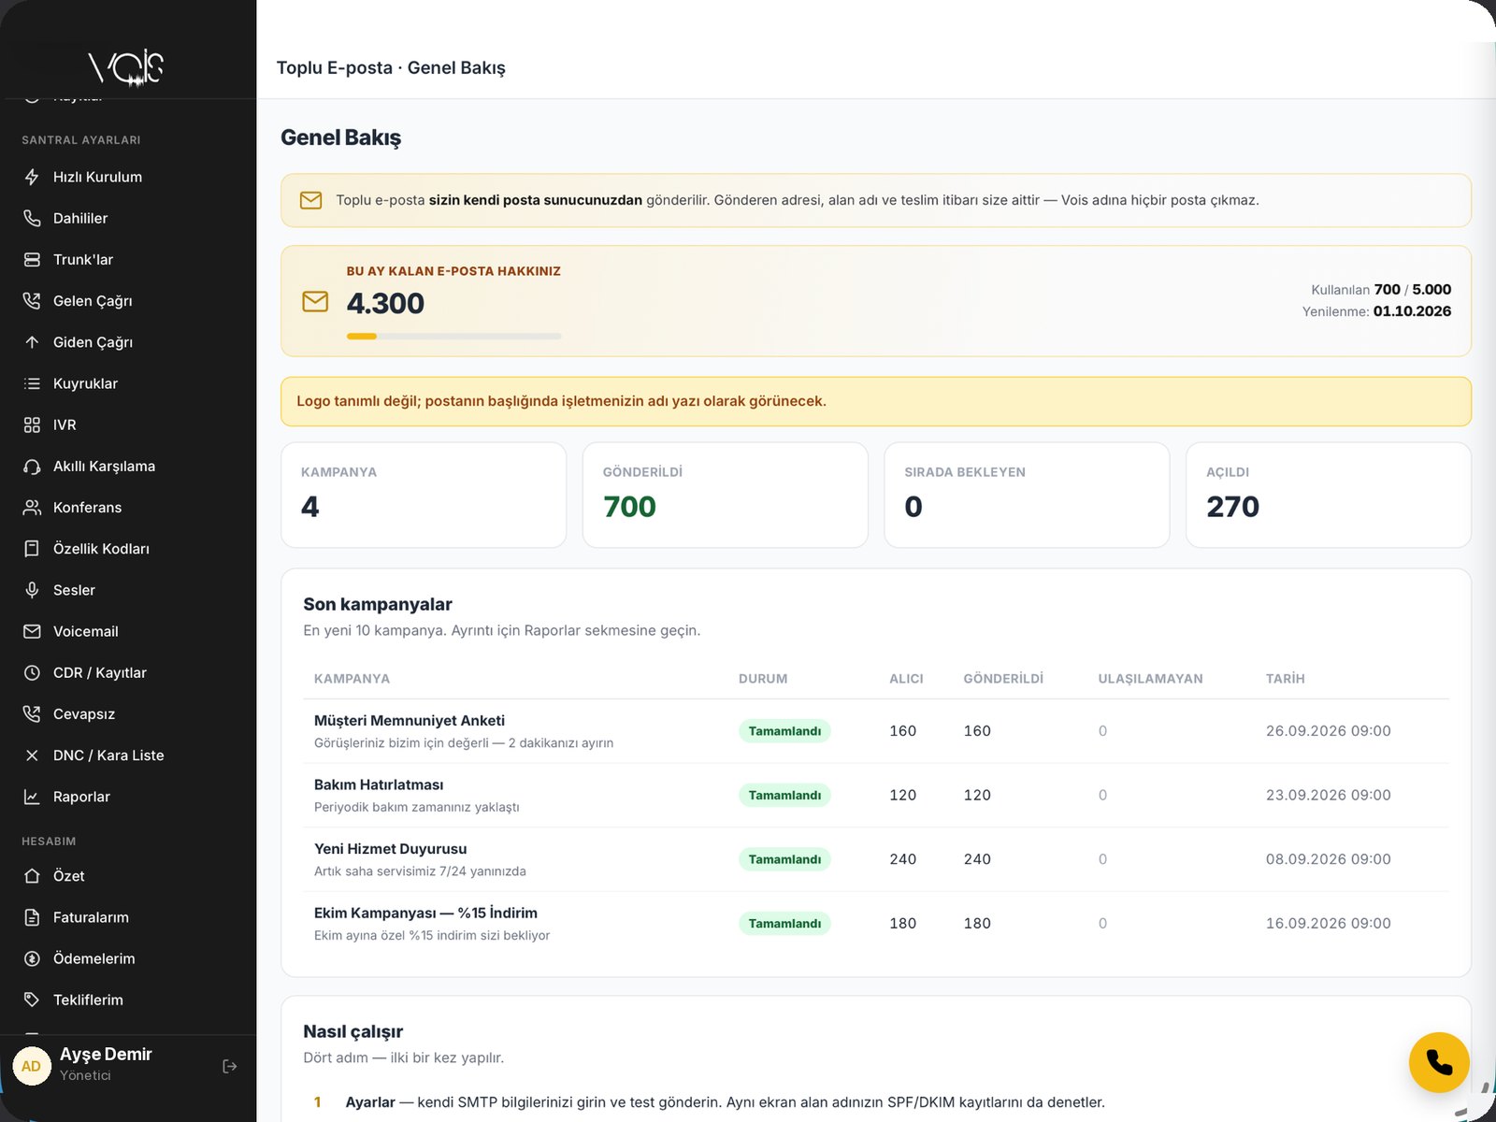The height and width of the screenshot is (1122, 1496).
Task: Click the TARİH column header
Action: tap(1286, 679)
